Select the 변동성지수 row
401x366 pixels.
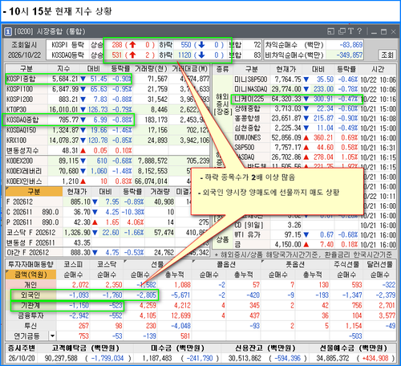click(107, 150)
